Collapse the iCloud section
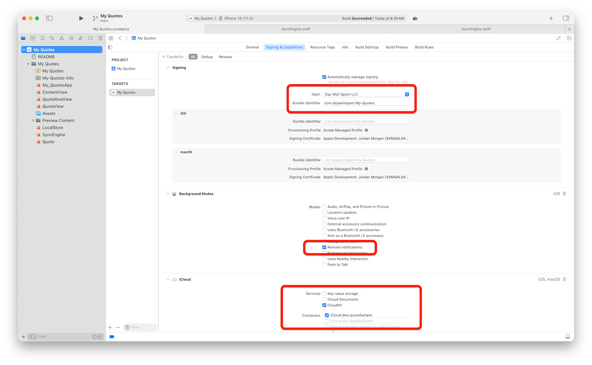This screenshot has height=365, width=592. pyautogui.click(x=168, y=279)
